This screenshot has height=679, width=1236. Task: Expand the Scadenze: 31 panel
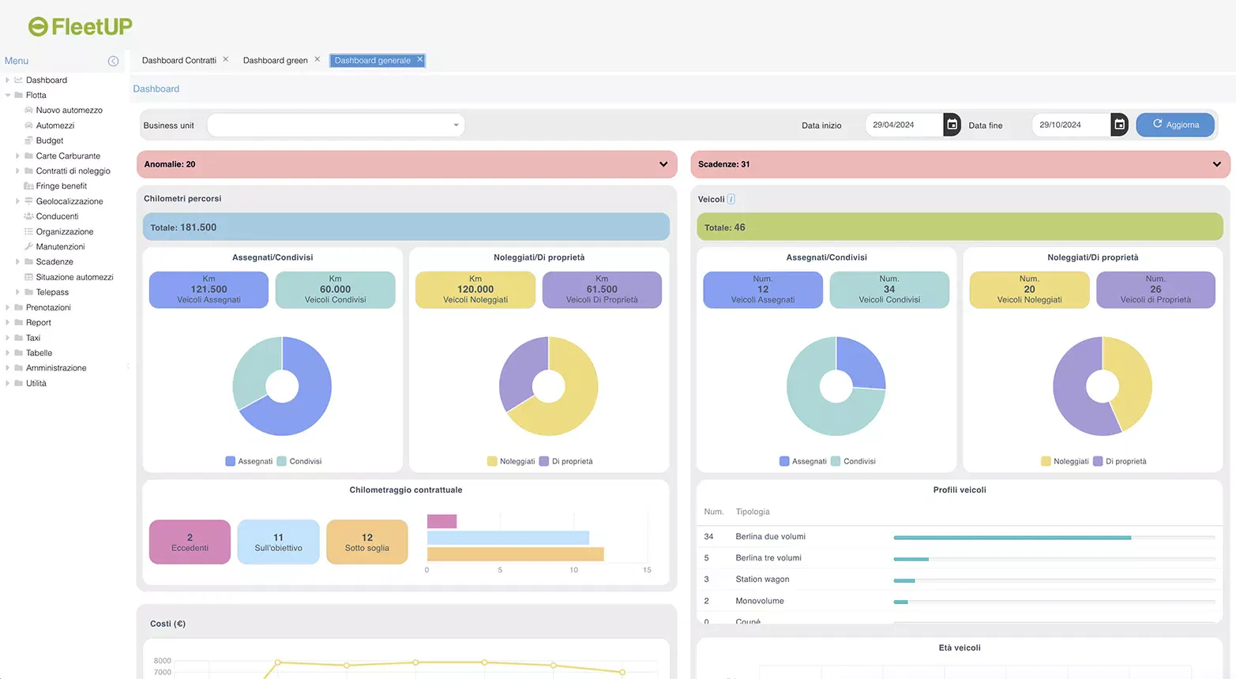tap(1217, 164)
